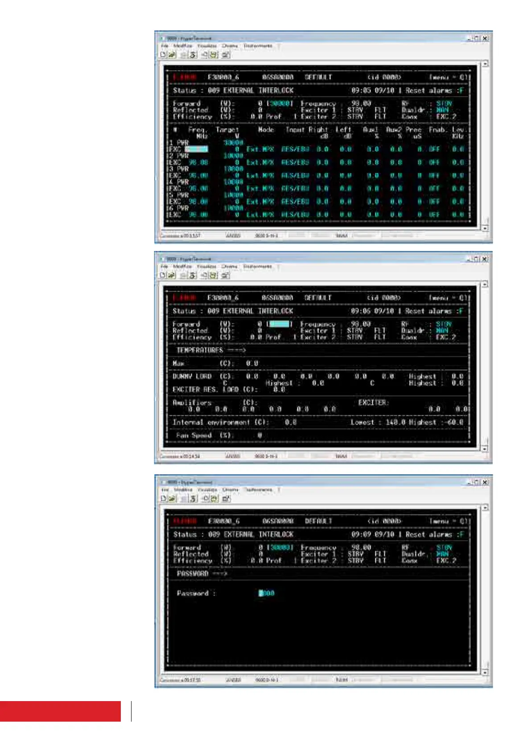Click scrollbar up arrow in PASSWORD window
Viewport: 531px width, 752px height.
[485, 507]
